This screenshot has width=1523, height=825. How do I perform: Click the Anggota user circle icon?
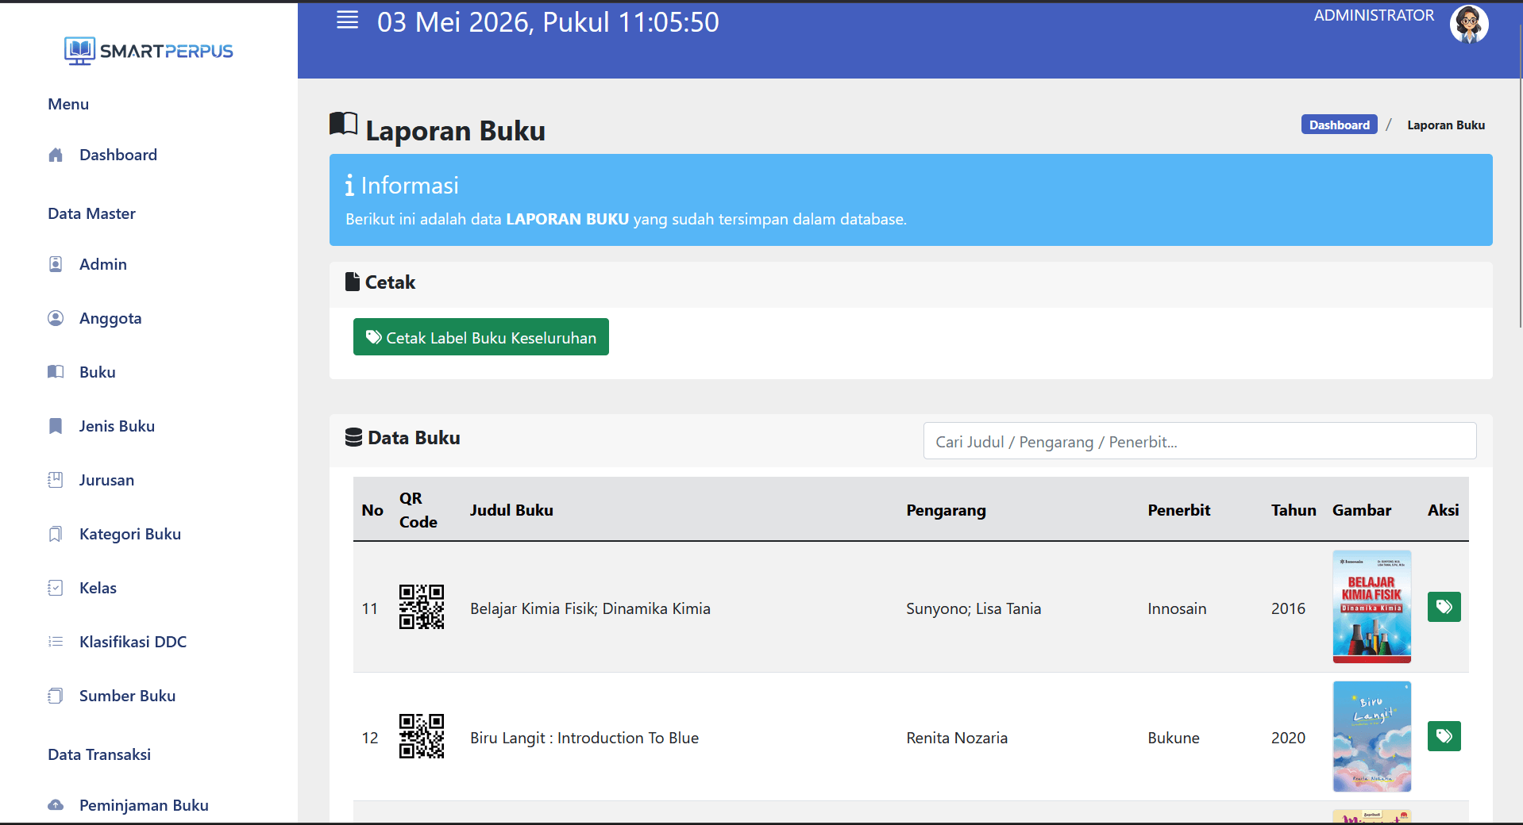[56, 318]
